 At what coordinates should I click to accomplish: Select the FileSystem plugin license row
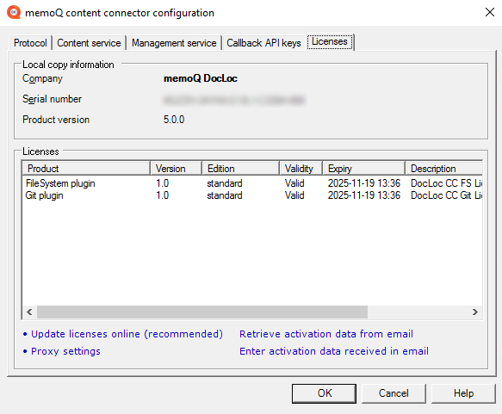click(x=252, y=183)
